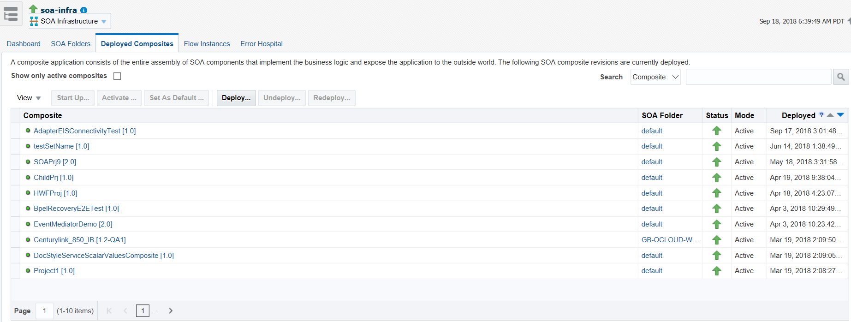The width and height of the screenshot is (851, 322).
Task: Click the search magnifier button
Action: coord(841,77)
